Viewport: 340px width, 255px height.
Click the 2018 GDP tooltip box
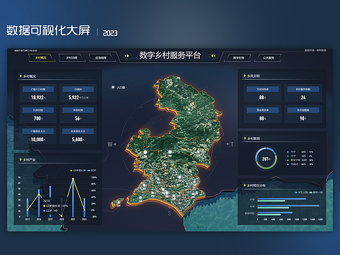56,206
